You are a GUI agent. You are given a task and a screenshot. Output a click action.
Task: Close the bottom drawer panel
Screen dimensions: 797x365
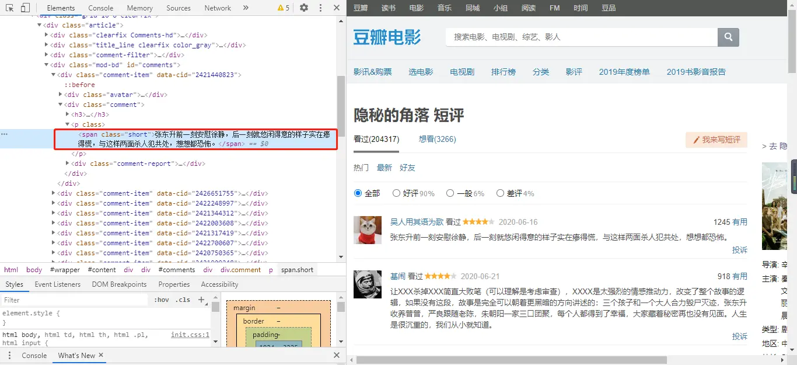(337, 355)
